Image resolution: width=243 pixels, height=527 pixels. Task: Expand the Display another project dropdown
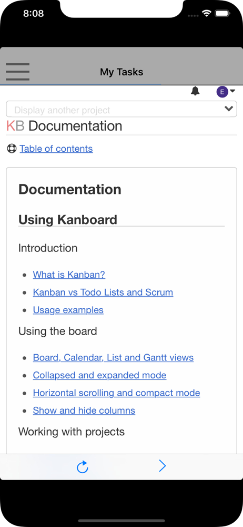click(229, 109)
